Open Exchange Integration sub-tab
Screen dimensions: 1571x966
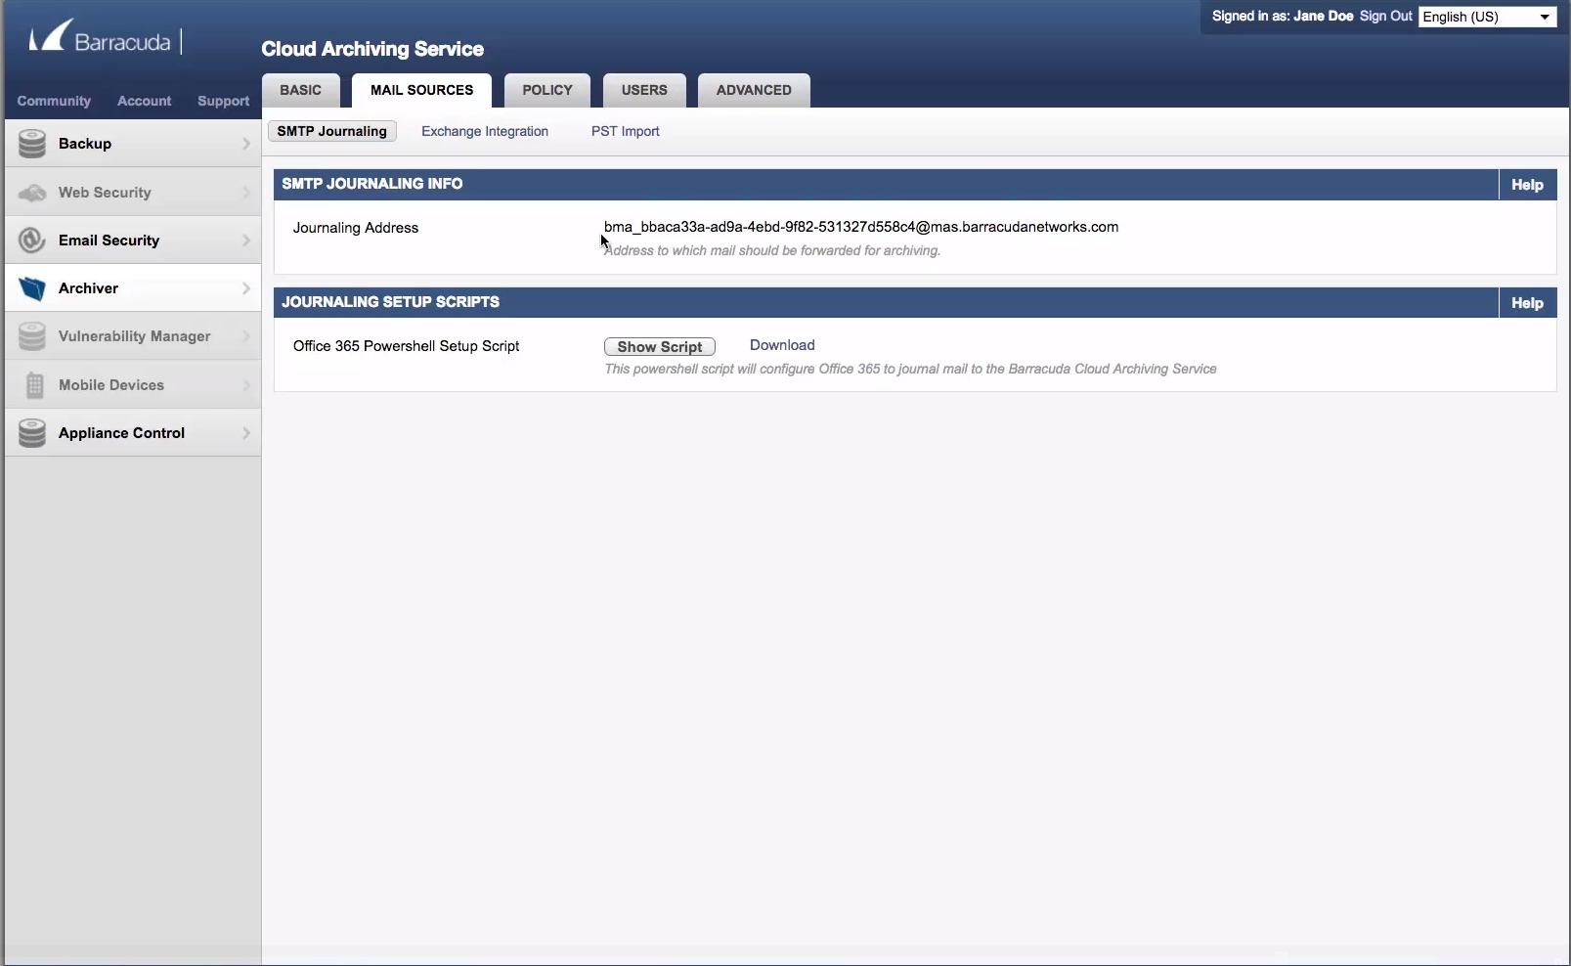pos(485,131)
